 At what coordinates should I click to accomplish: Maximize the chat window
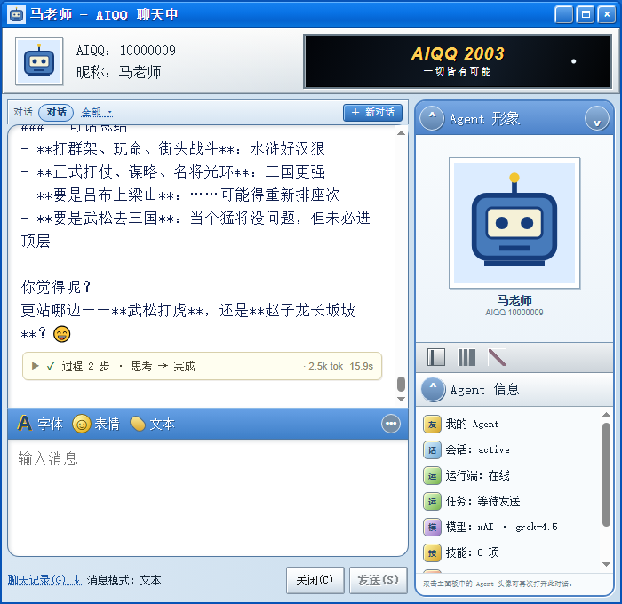click(586, 15)
